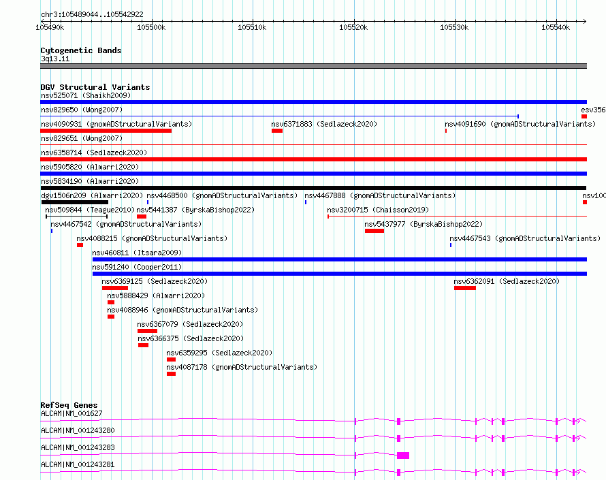Open nsv6371883 (Sedlazeck2020) variant label
The image size is (606, 480).
coord(324,124)
